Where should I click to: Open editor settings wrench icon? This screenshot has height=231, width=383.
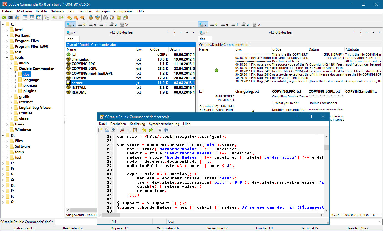click(x=160, y=130)
